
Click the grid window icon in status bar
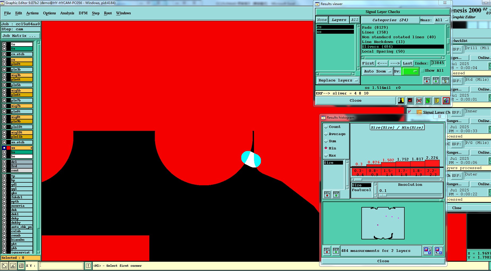(x=21, y=266)
